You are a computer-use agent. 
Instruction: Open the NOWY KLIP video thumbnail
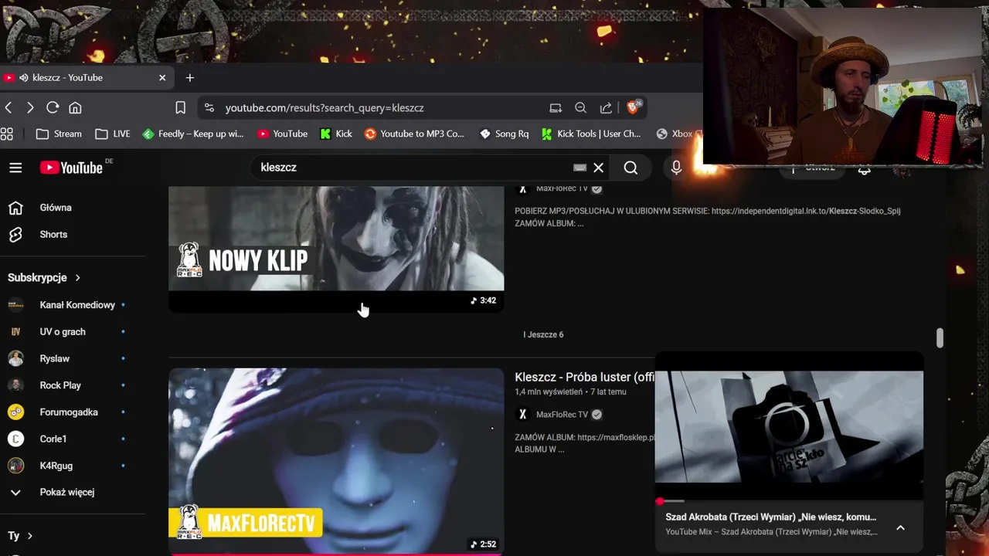[x=336, y=249]
